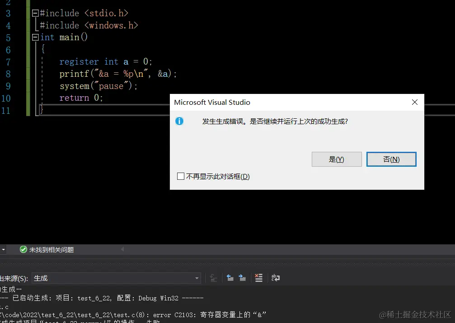
Task: Go to next message in Output window
Action: click(x=243, y=278)
